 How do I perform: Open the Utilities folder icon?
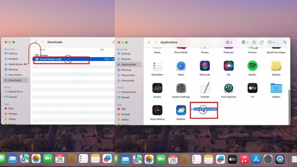(276, 88)
